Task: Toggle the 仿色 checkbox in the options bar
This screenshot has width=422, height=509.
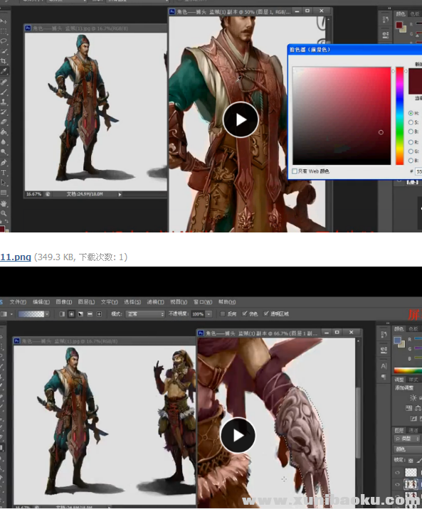Action: (x=245, y=314)
